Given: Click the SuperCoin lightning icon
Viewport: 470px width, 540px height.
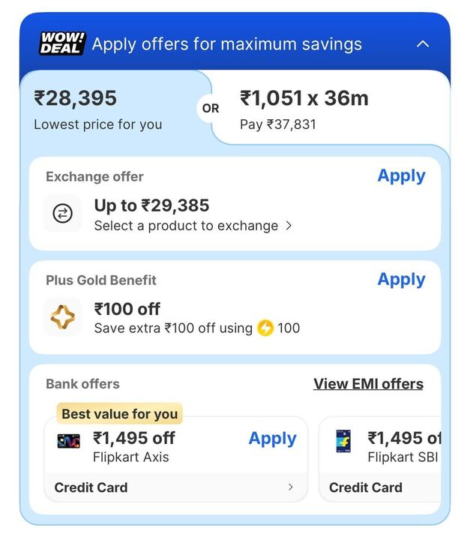Looking at the screenshot, I should [x=265, y=328].
